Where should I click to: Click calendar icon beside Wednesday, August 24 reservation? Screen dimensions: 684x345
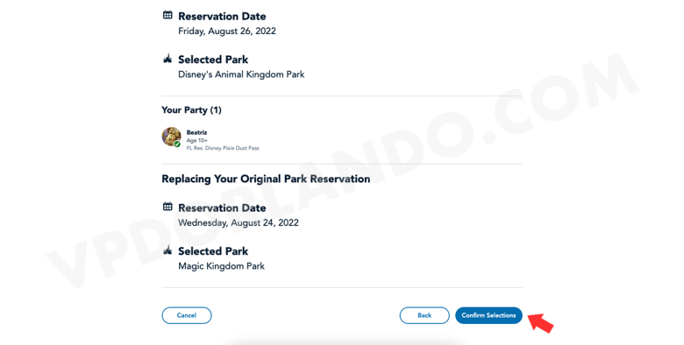[x=167, y=207]
